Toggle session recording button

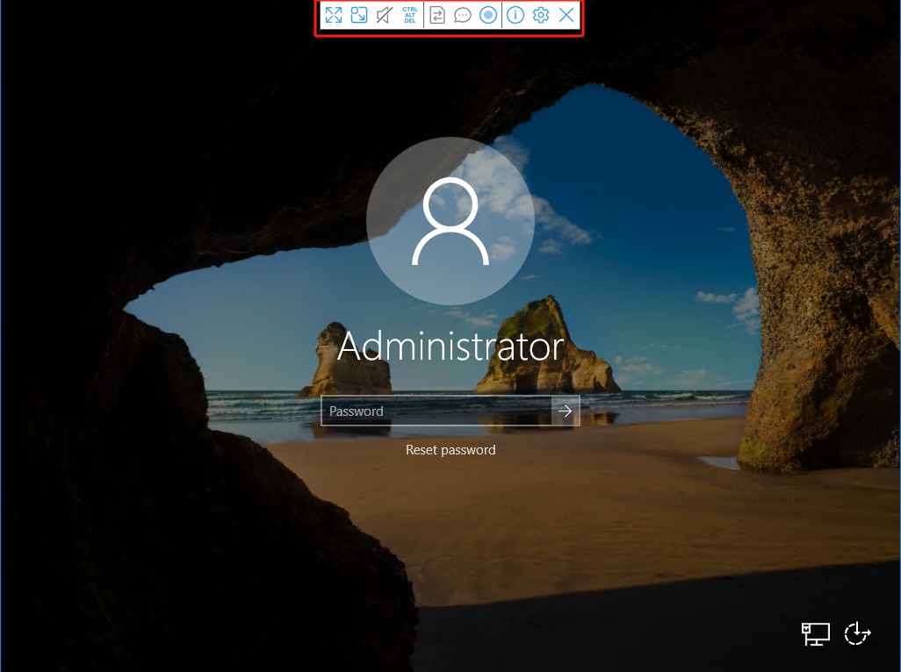[488, 15]
